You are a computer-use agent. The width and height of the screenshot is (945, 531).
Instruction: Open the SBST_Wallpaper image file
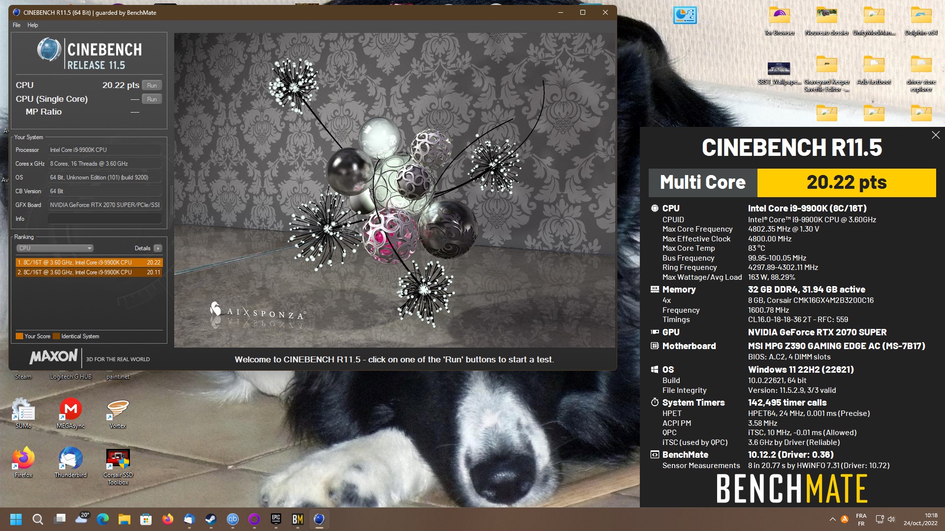point(779,73)
